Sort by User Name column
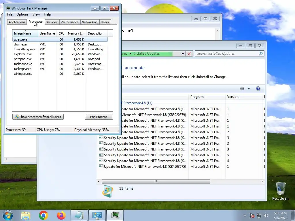Screen dimensions: 295x221 pos(47,33)
